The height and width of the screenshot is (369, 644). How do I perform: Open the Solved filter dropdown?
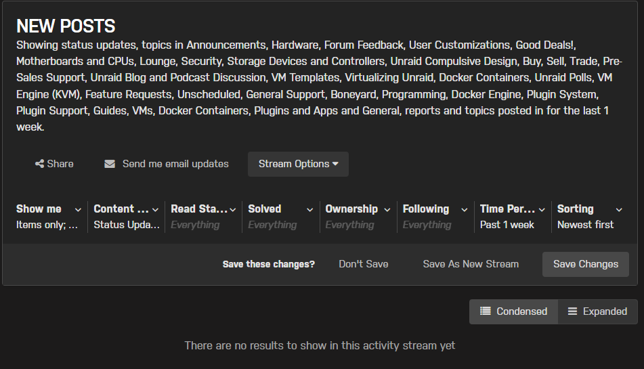(x=280, y=216)
